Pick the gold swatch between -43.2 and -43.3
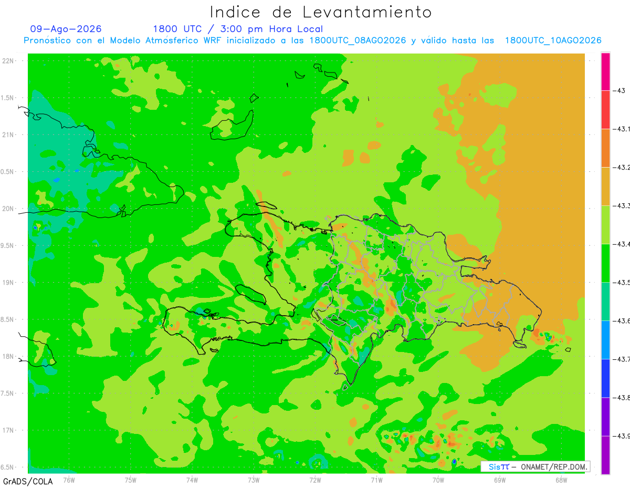Screen dimensions: 630x487 tap(605, 186)
